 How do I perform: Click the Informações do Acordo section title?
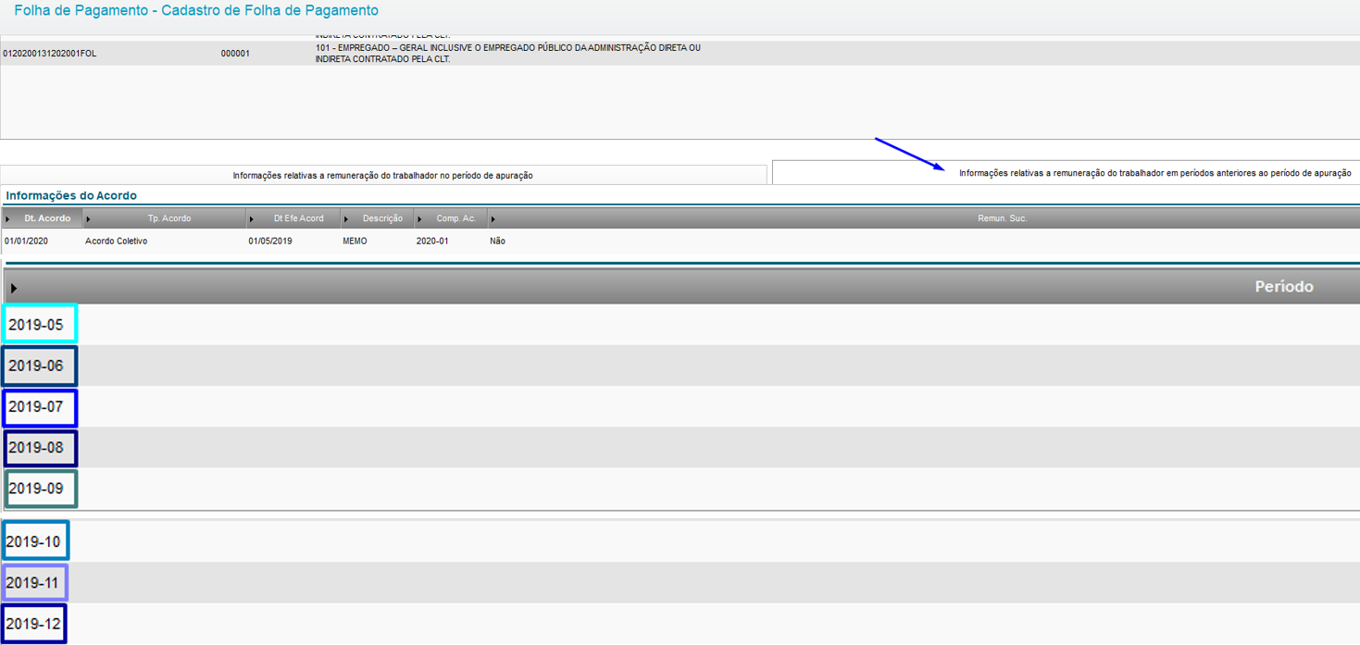click(x=71, y=196)
